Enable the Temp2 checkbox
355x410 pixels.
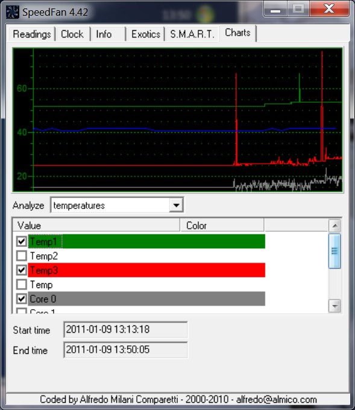22,256
